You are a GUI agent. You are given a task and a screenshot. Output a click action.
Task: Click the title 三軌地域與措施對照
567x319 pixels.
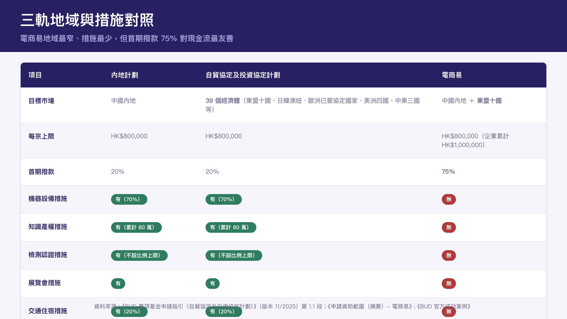87,20
